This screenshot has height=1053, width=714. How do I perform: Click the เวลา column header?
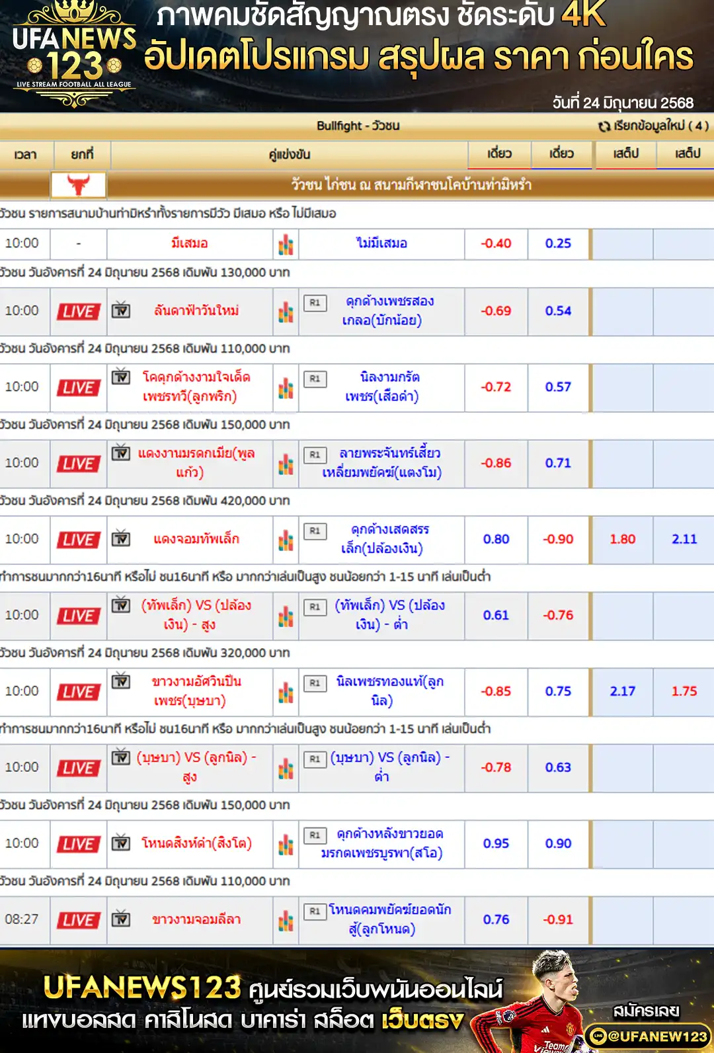click(x=26, y=155)
